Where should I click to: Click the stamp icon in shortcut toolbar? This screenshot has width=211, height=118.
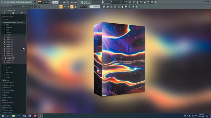[75, 7]
